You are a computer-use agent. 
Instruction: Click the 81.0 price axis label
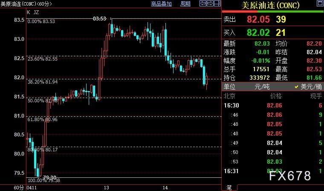[19, 116]
